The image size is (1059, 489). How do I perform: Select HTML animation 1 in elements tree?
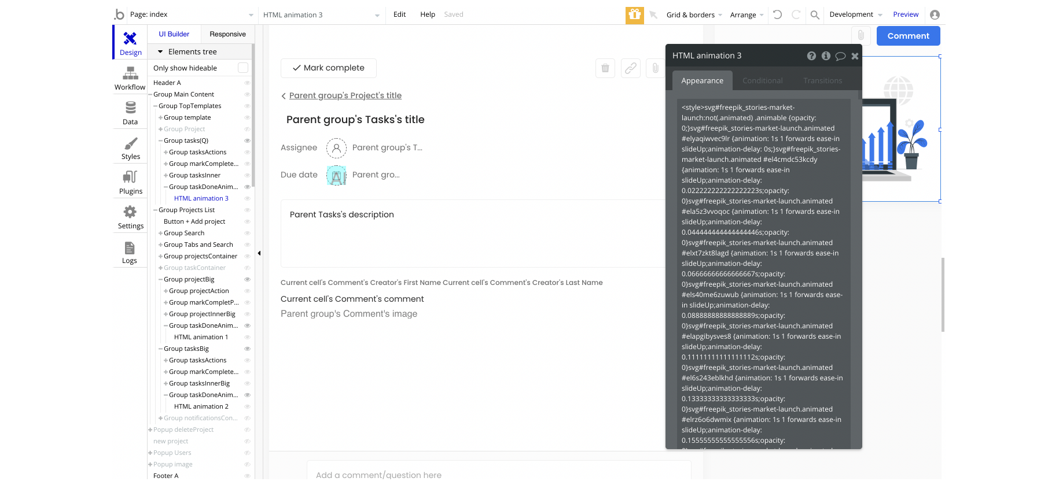click(201, 337)
